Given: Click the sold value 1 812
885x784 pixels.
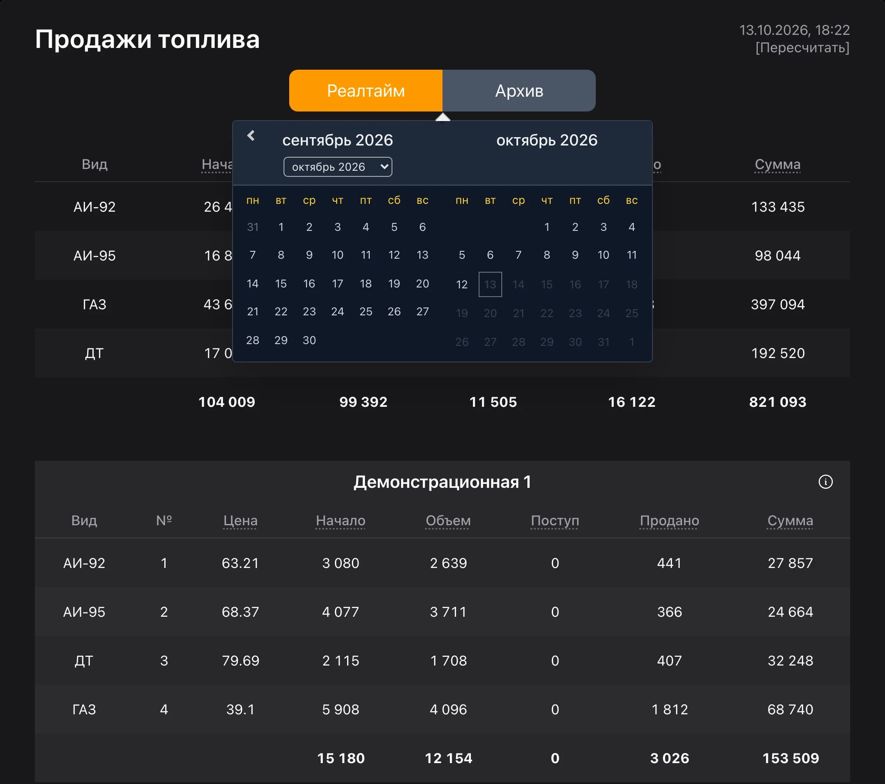Looking at the screenshot, I should click(x=669, y=710).
